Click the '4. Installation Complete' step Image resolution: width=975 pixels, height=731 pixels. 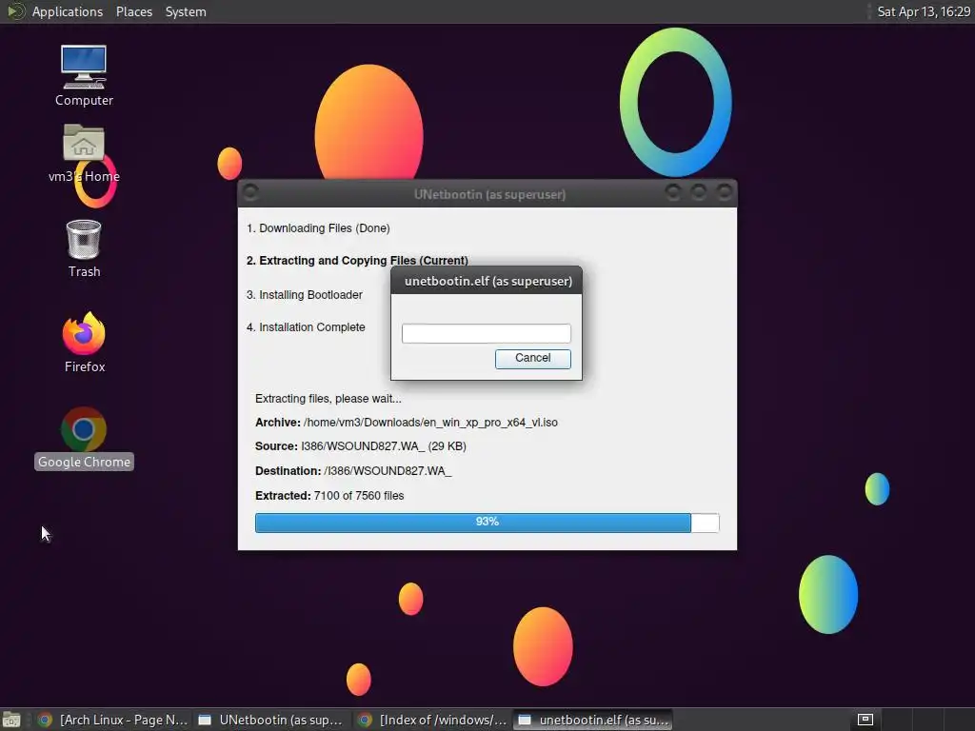point(306,327)
